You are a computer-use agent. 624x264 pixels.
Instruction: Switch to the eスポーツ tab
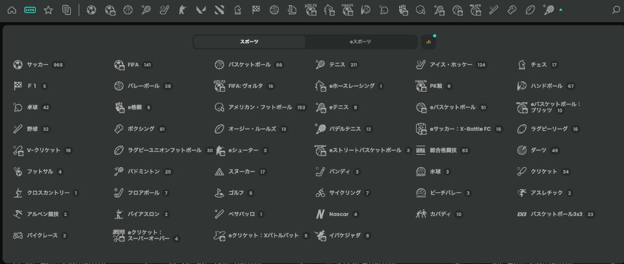(x=361, y=42)
